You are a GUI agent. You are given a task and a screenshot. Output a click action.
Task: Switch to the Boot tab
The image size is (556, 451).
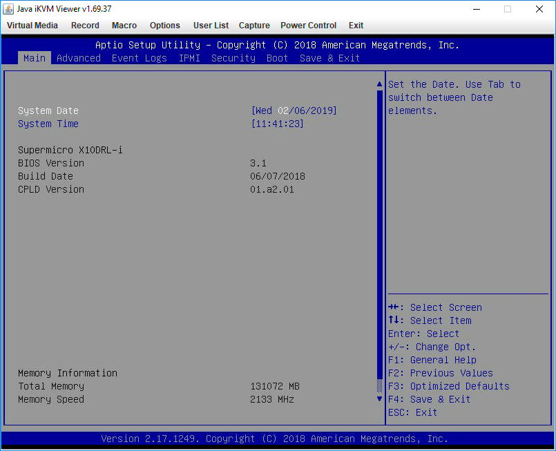coord(277,58)
